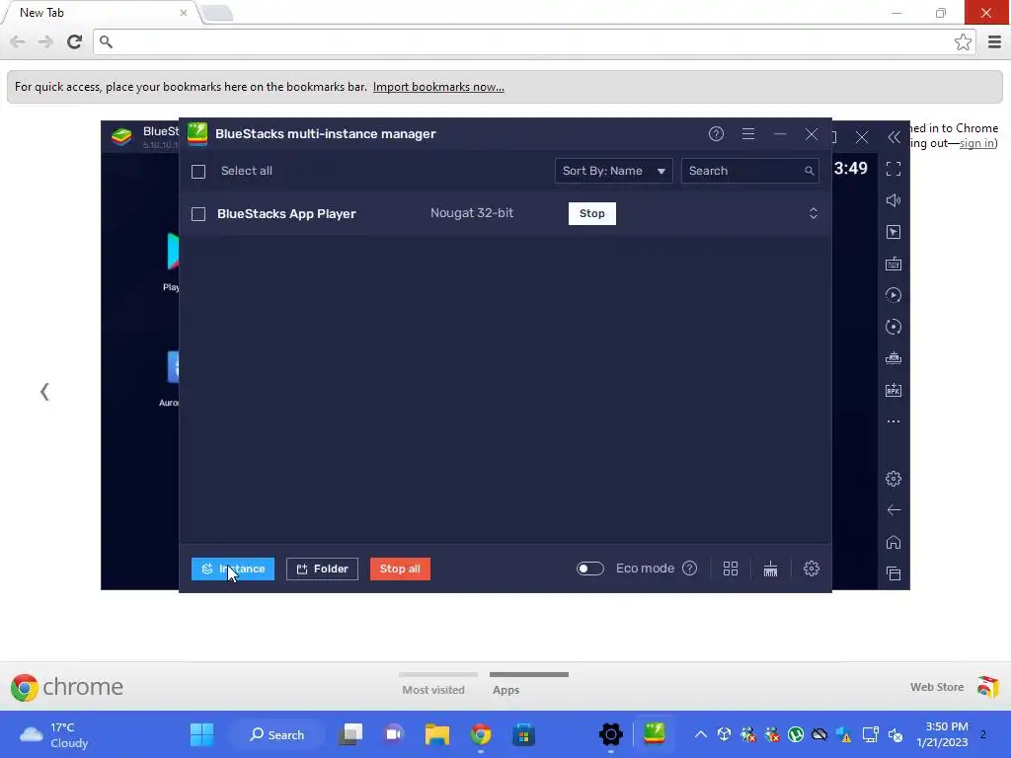Open the Sort By: Name dropdown
Viewport: 1011px width, 758px height.
tap(613, 171)
